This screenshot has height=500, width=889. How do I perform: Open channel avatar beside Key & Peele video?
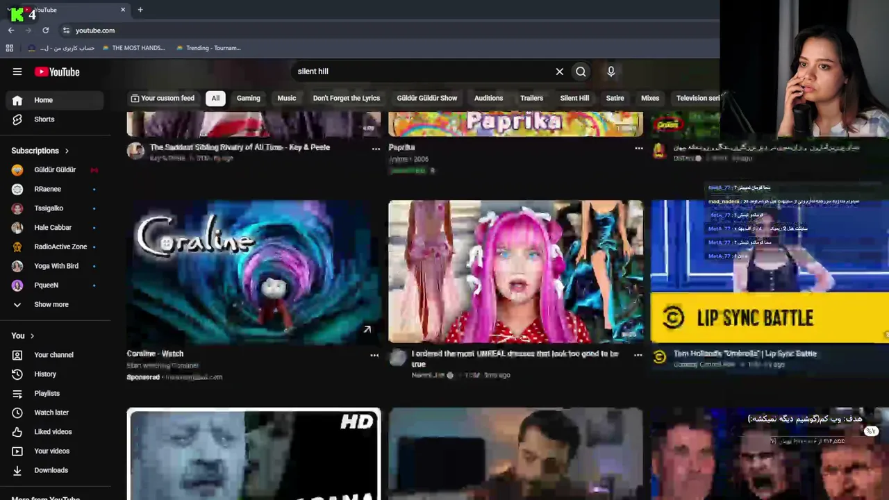tap(135, 150)
